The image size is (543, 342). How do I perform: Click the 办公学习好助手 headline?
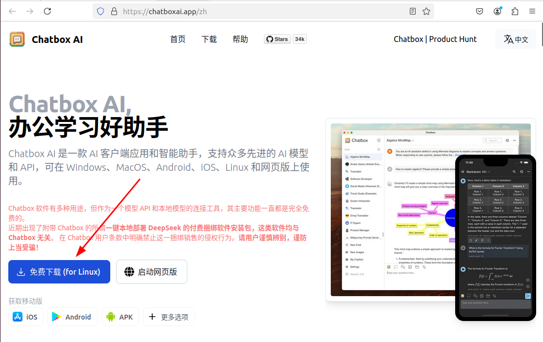coord(88,127)
